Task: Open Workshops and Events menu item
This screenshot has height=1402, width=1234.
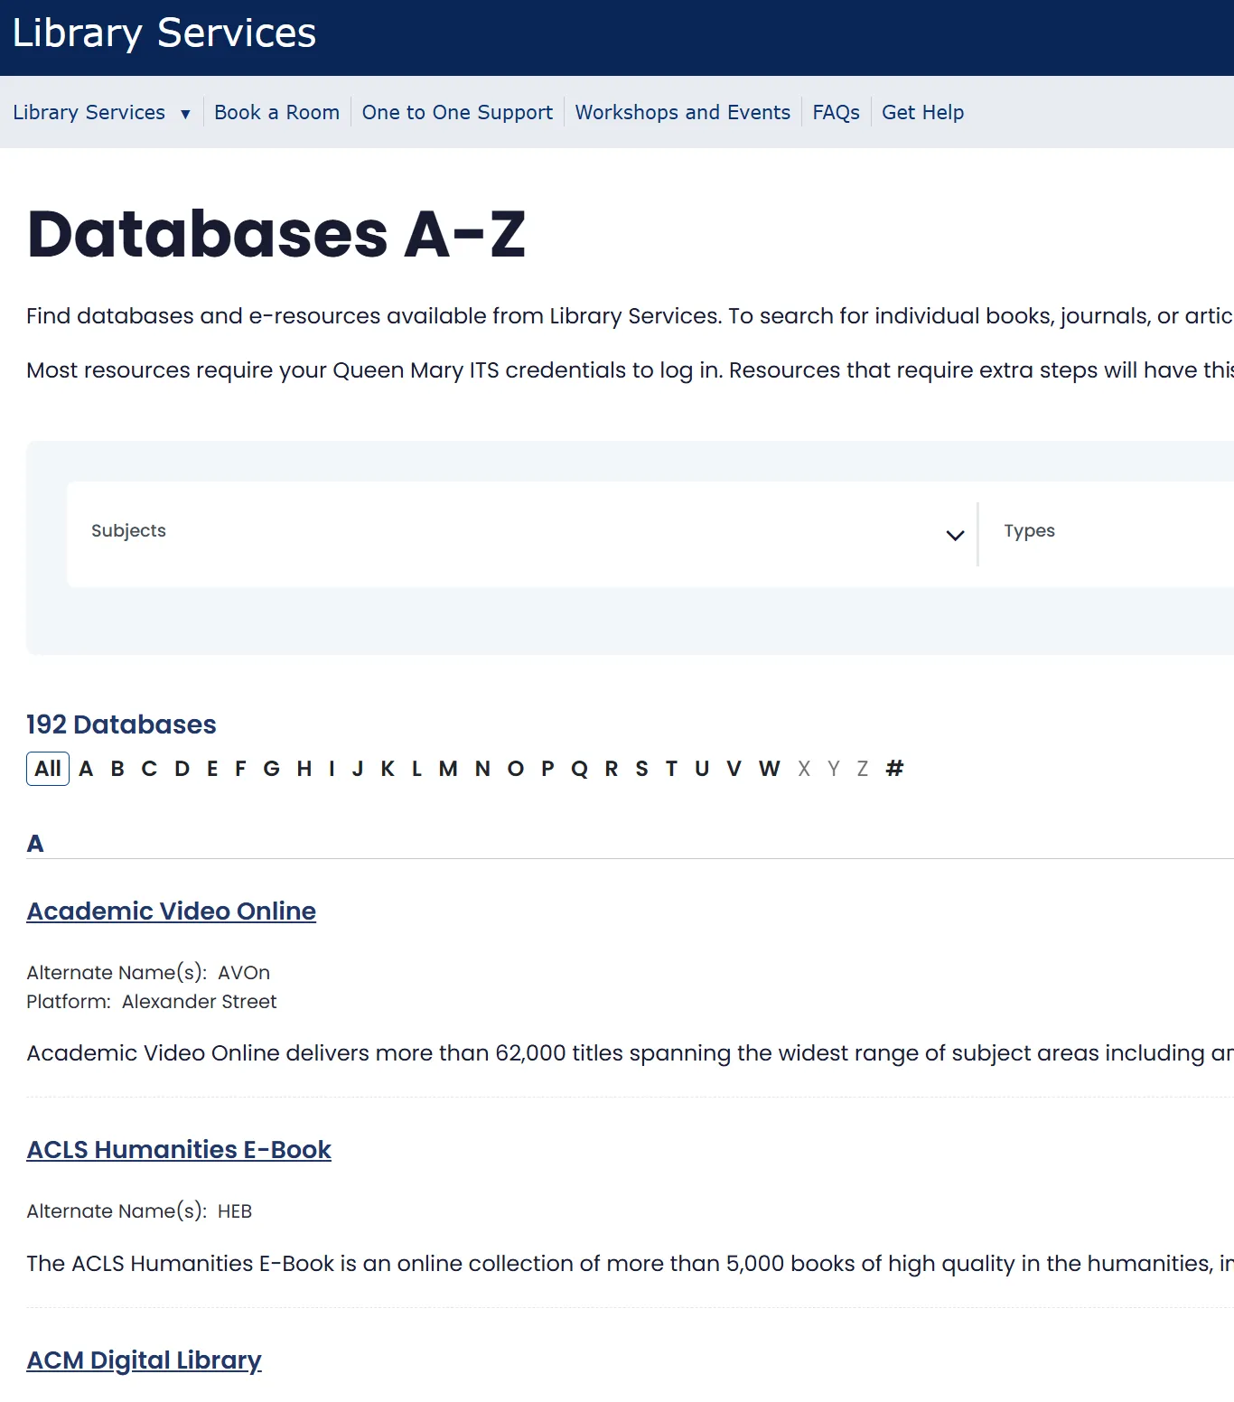Action: (683, 113)
